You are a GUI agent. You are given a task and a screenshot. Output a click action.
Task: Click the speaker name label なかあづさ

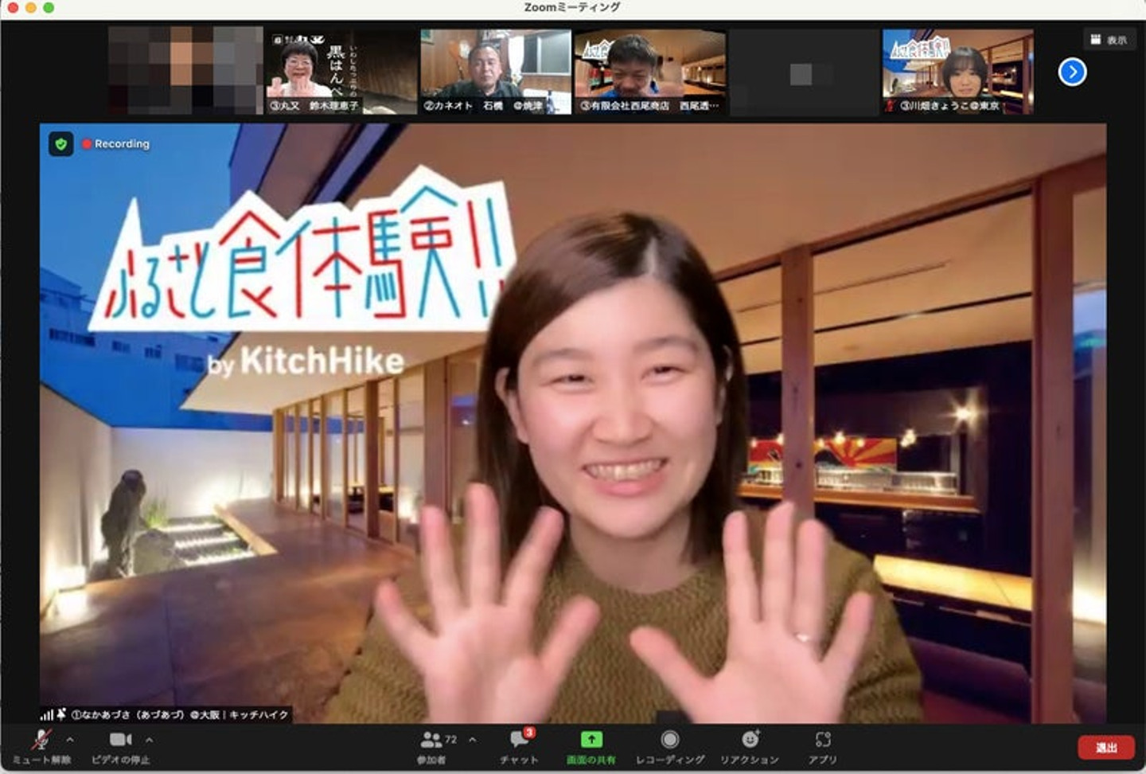point(166,715)
